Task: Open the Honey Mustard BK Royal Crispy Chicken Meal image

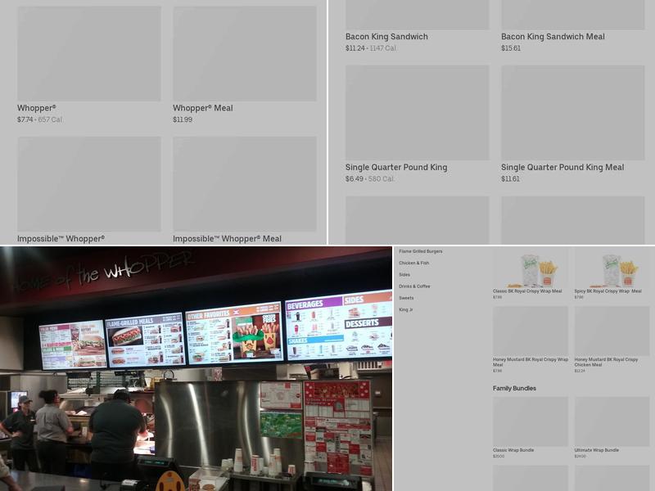Action: coord(612,331)
